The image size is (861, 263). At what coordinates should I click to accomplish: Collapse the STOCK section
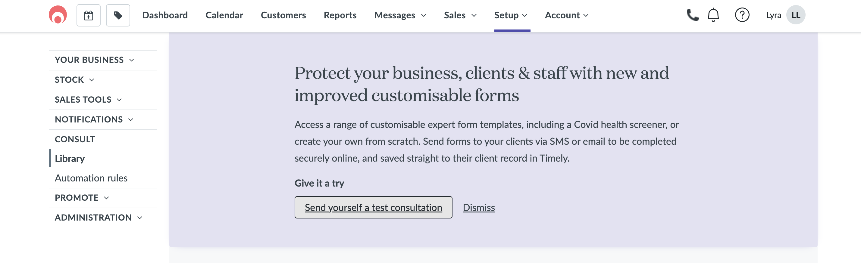tap(69, 80)
